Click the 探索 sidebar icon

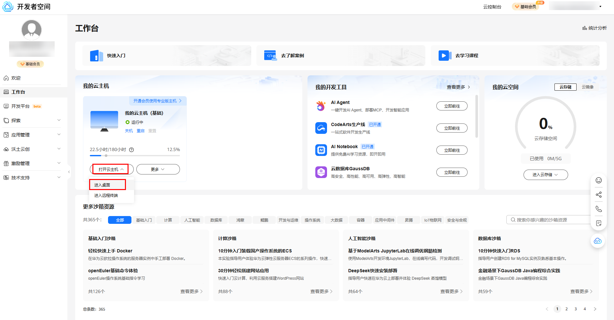pyautogui.click(x=6, y=121)
